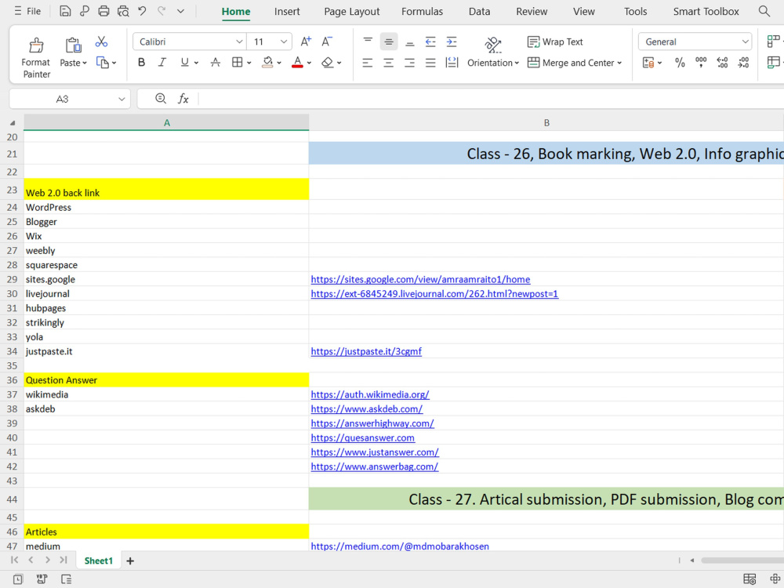Screen dimensions: 784x588
Task: Open the www.askdeb.com link
Action: pyautogui.click(x=366, y=409)
